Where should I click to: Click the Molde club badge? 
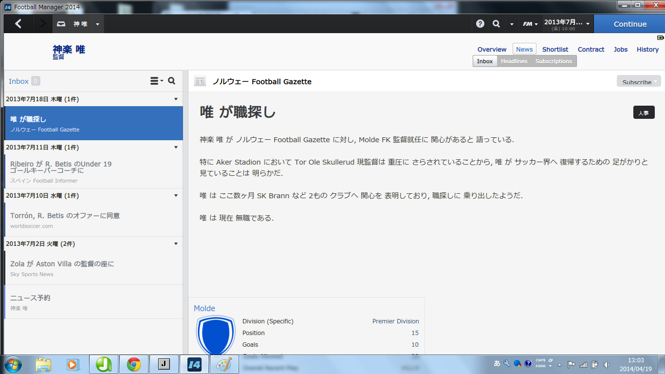pos(215,335)
